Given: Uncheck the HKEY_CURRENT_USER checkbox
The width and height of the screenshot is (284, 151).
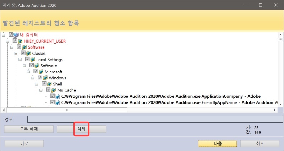Looking at the screenshot, I should 15,40.
